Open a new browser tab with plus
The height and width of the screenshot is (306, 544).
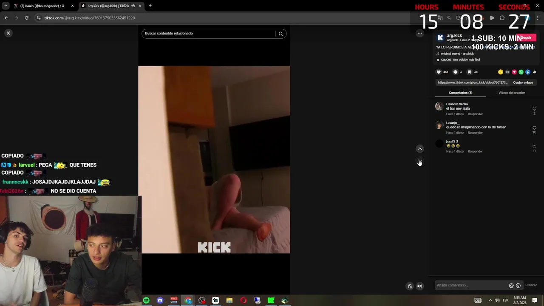click(x=150, y=6)
